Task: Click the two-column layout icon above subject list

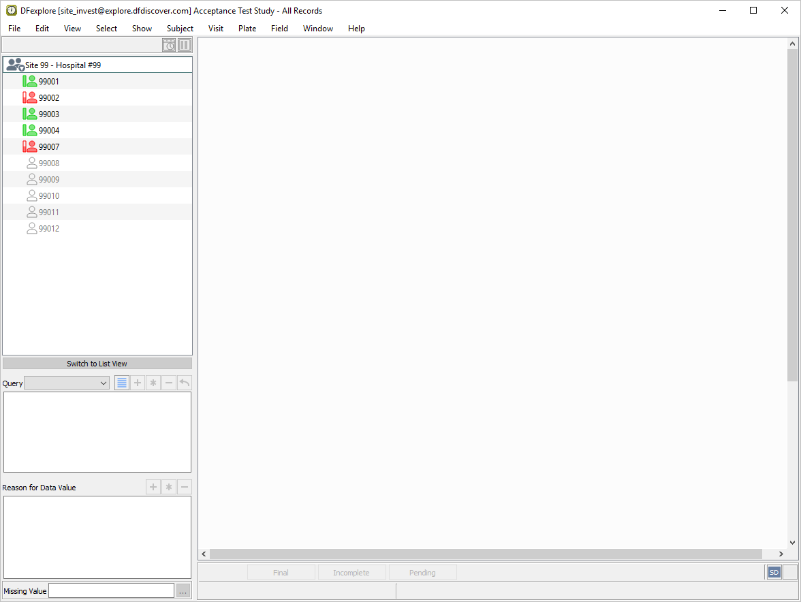Action: 185,45
